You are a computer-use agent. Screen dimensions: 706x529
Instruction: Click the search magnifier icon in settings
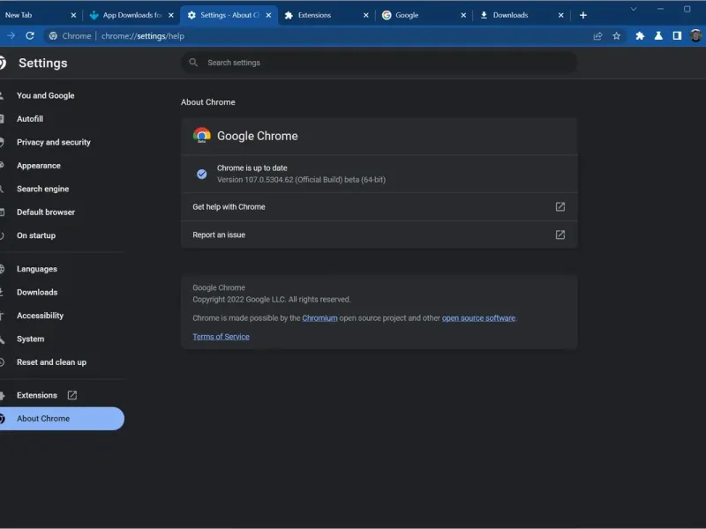[193, 63]
